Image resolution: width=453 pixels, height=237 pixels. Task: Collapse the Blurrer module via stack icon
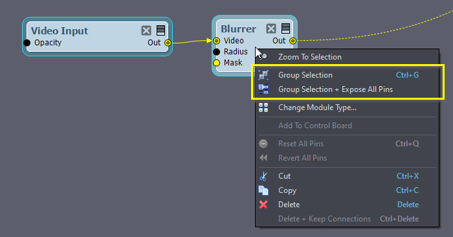pos(285,28)
